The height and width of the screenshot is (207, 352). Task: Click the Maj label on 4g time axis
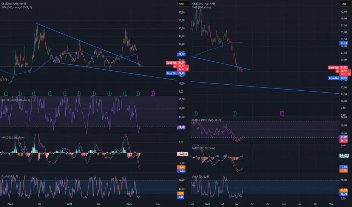tap(268, 204)
